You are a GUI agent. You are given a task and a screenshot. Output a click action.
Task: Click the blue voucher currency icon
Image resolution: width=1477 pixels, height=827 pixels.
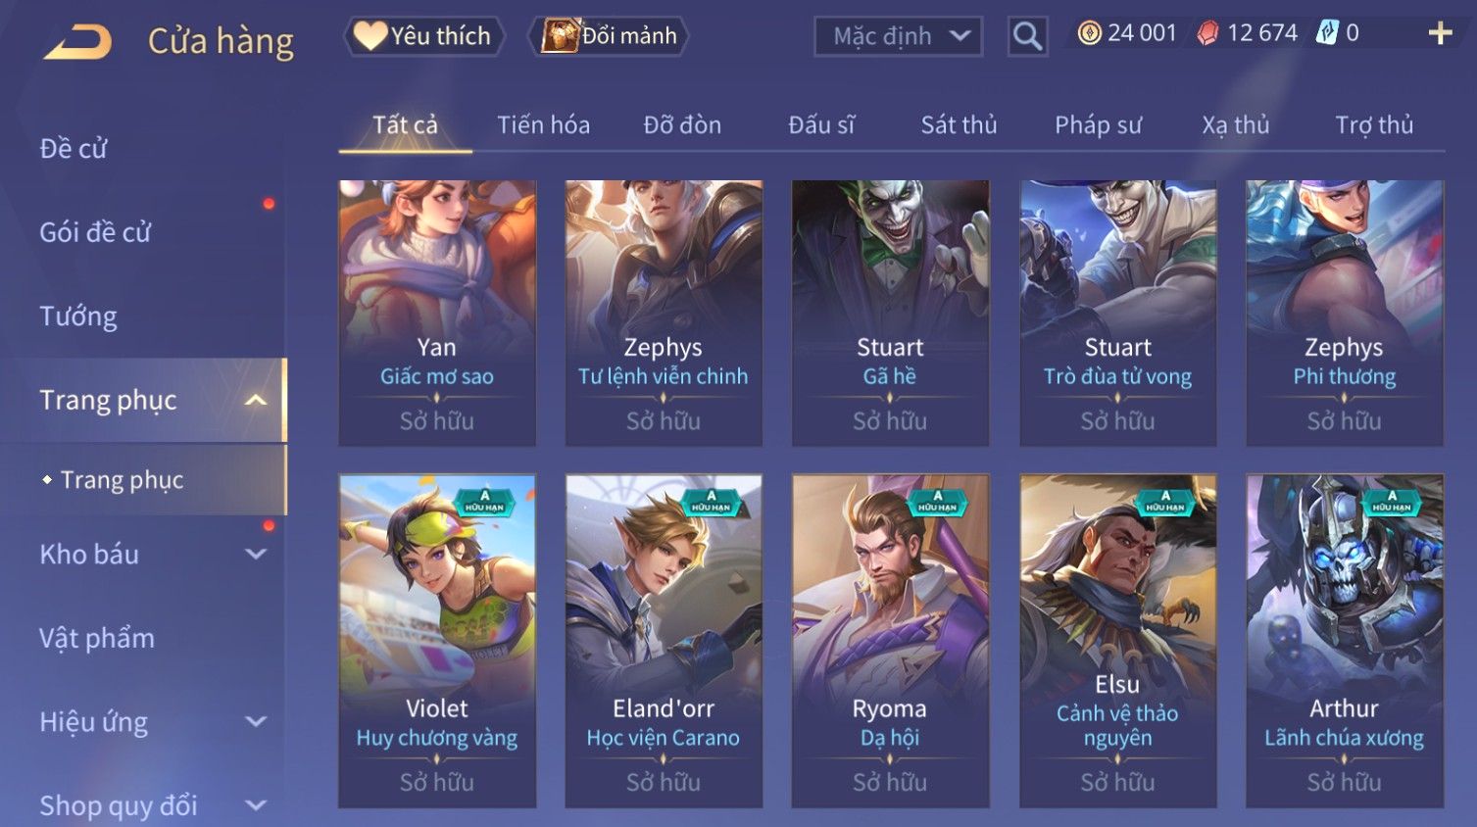tap(1326, 32)
